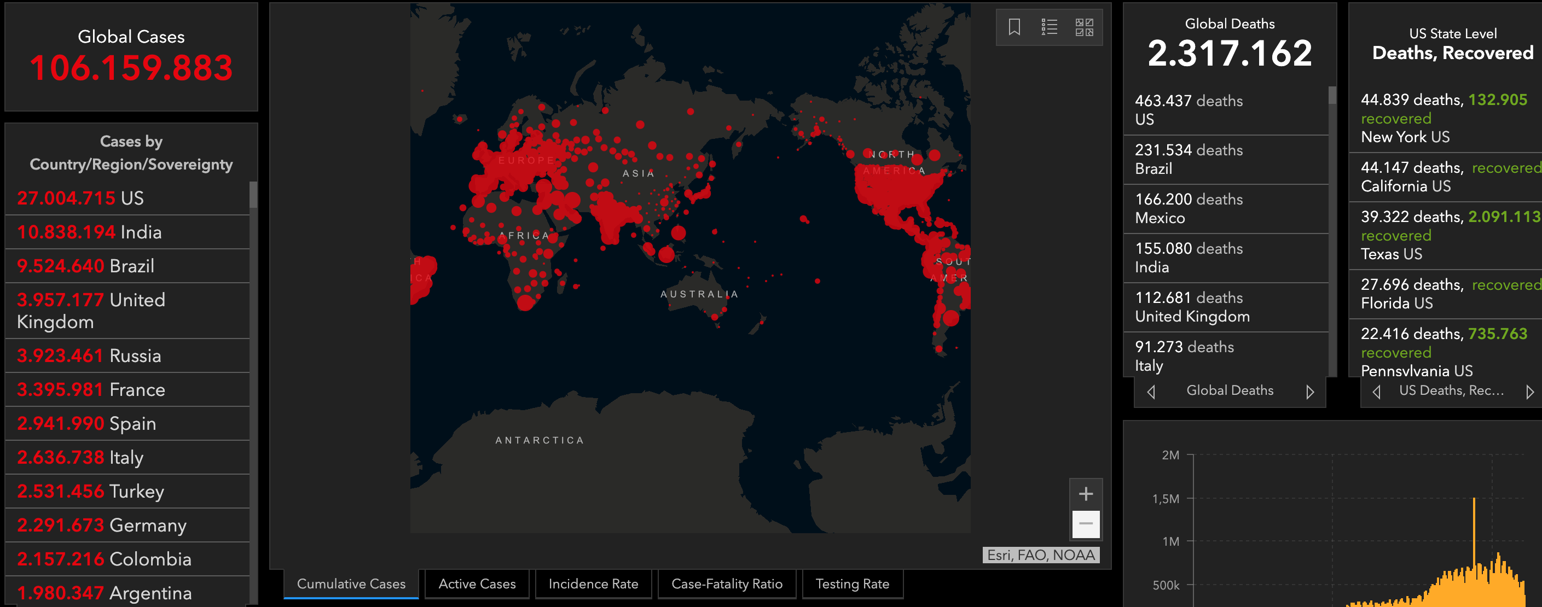Image resolution: width=1542 pixels, height=607 pixels.
Task: Show the Testing Rate tab
Action: coord(852,583)
